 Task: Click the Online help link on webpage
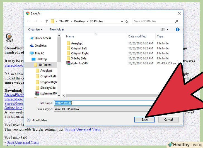tap(13, 108)
